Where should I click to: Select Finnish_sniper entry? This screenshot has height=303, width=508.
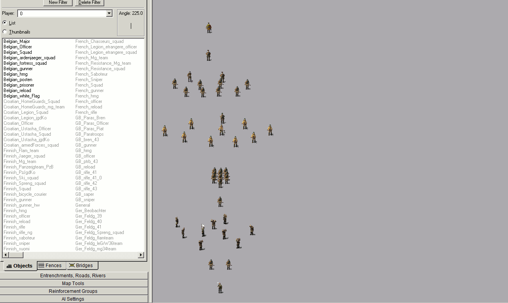(17, 243)
